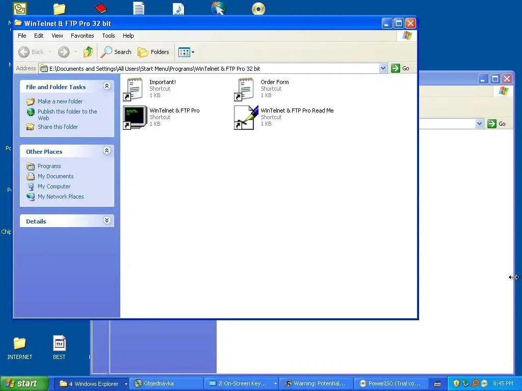Click the Back navigation button
The image size is (522, 391).
tap(31, 52)
